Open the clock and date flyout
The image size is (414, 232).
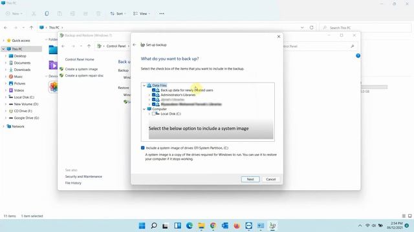click(395, 226)
